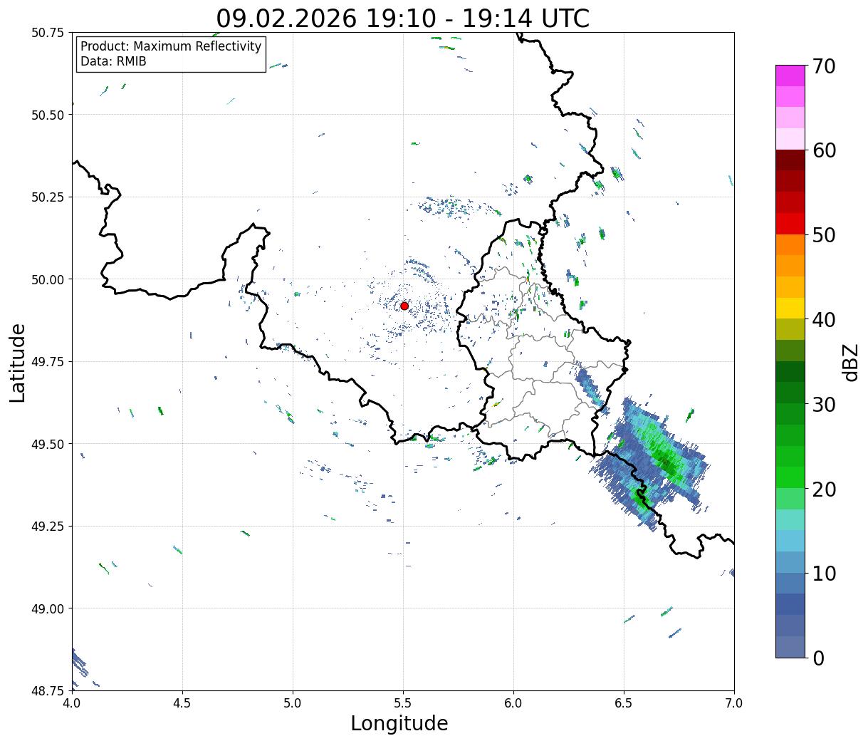Click the 'dBZ' colorbar label
The width and height of the screenshot is (868, 741).
click(850, 363)
